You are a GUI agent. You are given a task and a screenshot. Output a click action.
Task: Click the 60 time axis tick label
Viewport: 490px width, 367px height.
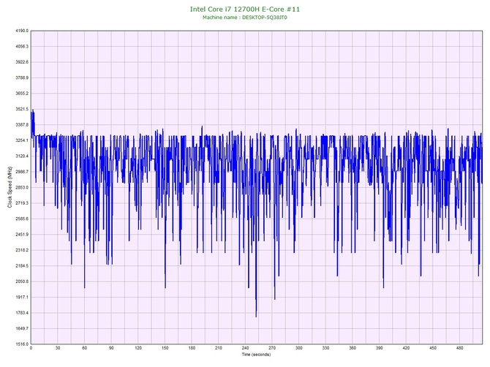[84, 348]
